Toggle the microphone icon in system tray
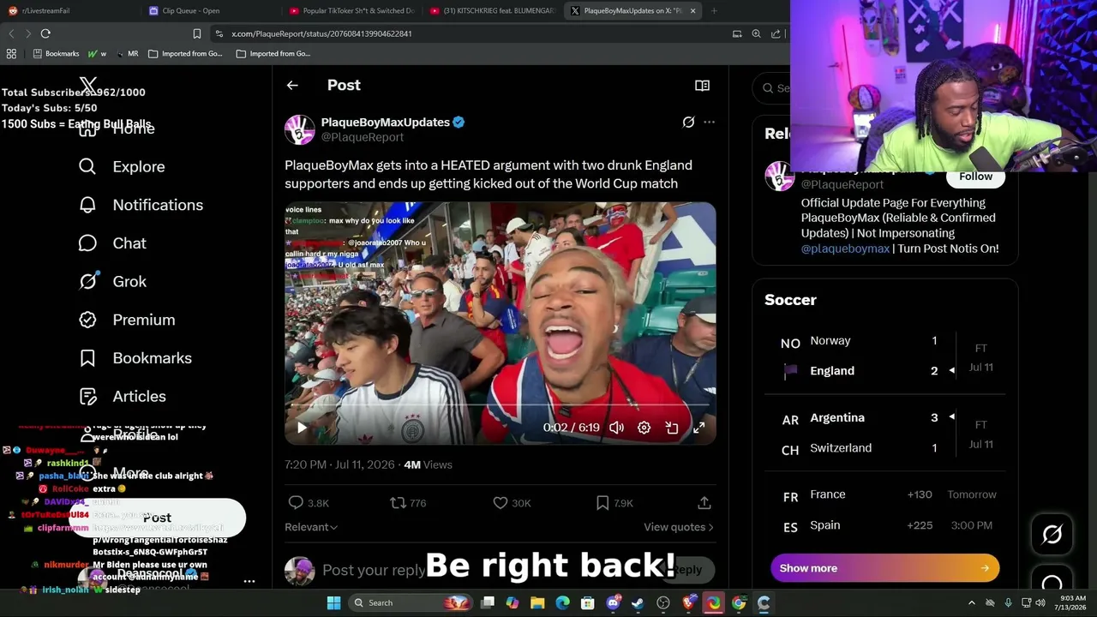1097x617 pixels. [1008, 602]
